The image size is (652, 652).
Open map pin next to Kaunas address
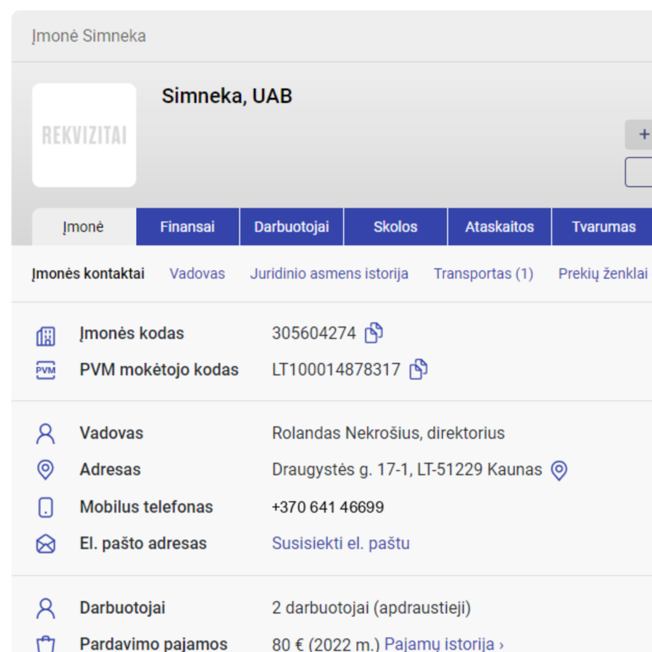click(x=559, y=471)
